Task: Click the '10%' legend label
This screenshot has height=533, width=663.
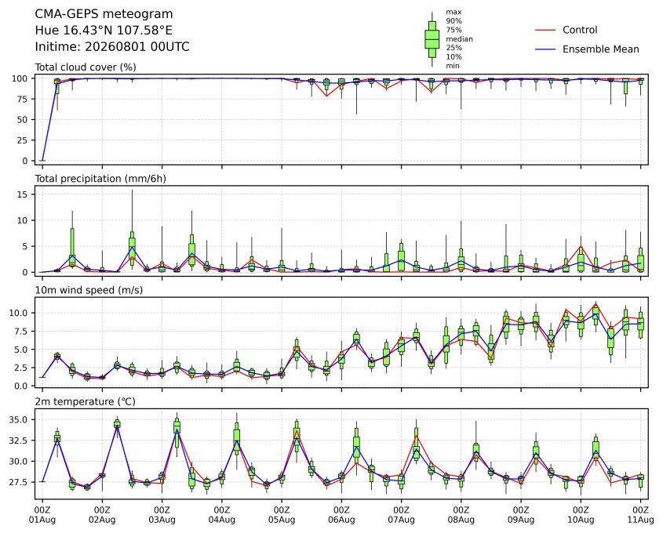Action: [x=454, y=56]
